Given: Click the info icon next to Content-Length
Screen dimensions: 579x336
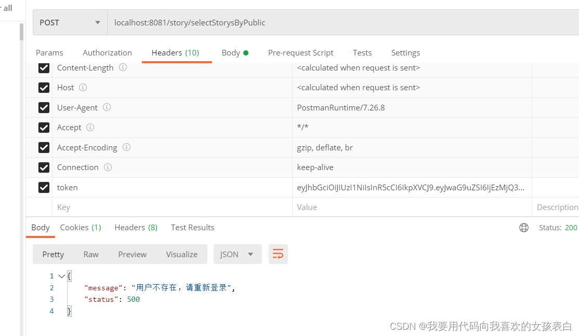Looking at the screenshot, I should tap(123, 67).
